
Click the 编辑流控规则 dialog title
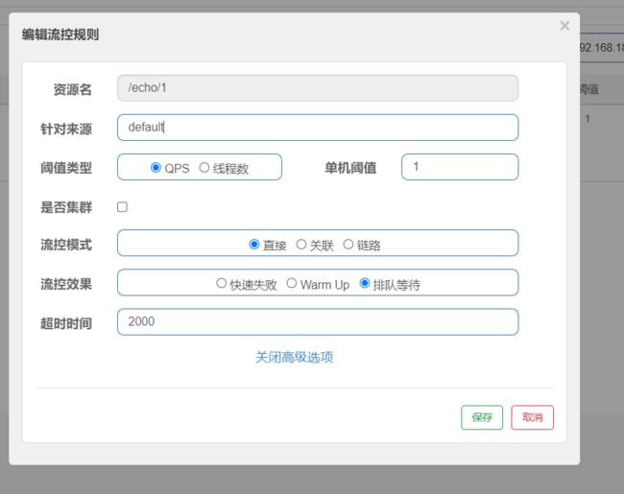click(60, 35)
